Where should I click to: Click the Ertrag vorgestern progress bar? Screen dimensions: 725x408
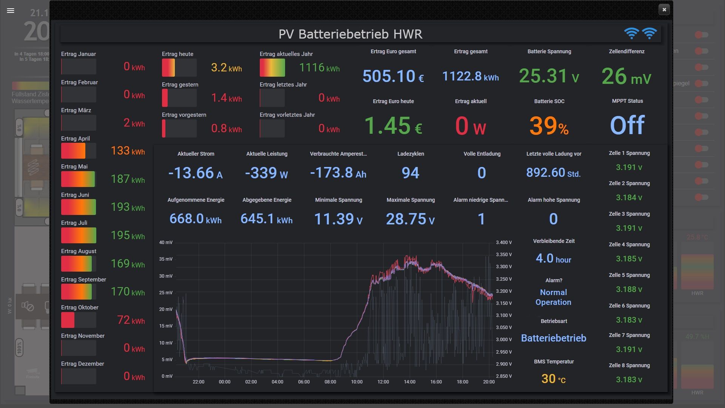coord(179,128)
